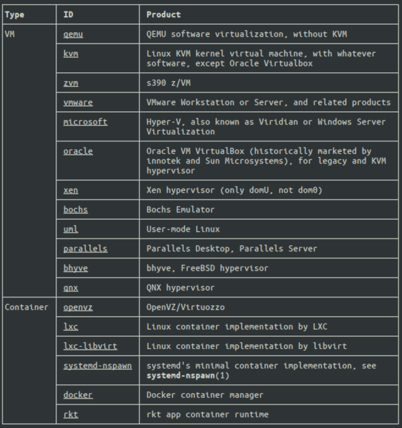Follow the lxc link
The width and height of the screenshot is (402, 428).
pyautogui.click(x=70, y=326)
